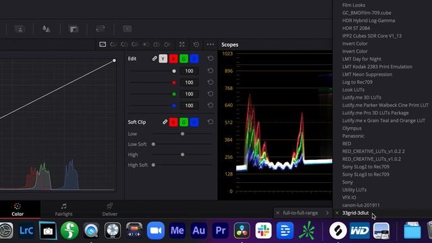Toggle the Edit channel link icon

pos(155,59)
